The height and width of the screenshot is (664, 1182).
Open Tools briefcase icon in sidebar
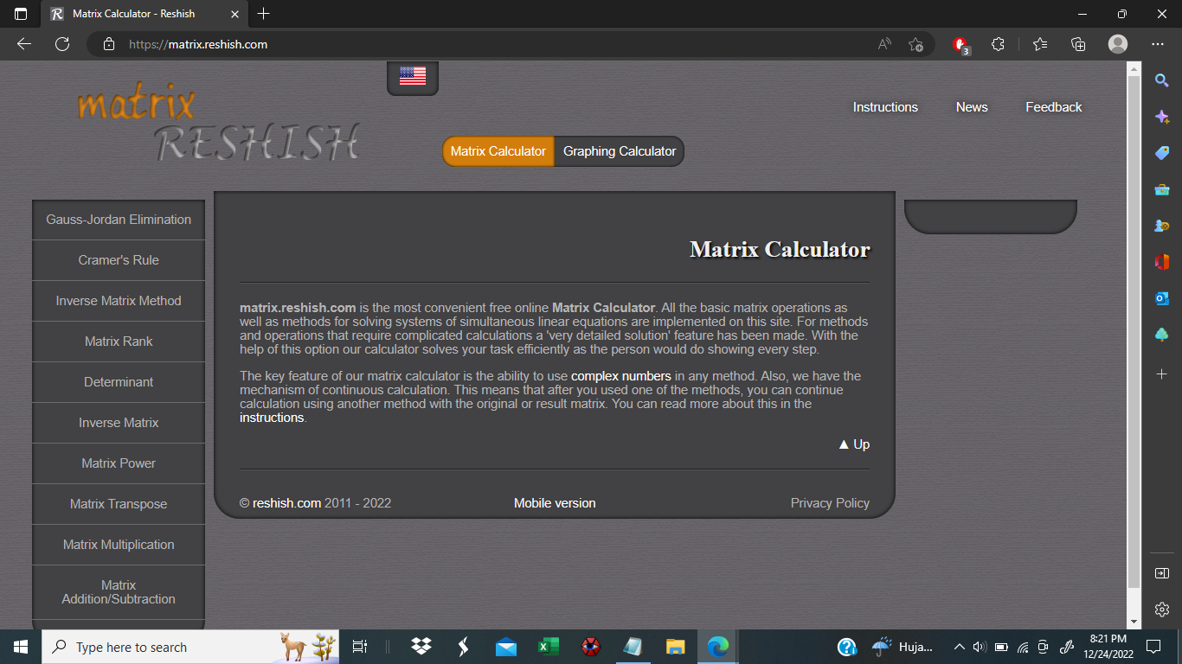point(1162,189)
